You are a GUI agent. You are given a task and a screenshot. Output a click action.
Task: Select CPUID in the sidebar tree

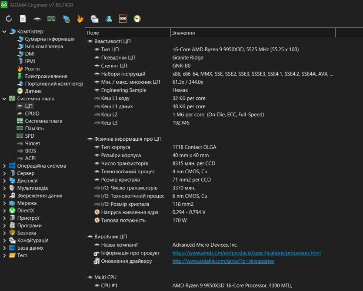[32, 113]
